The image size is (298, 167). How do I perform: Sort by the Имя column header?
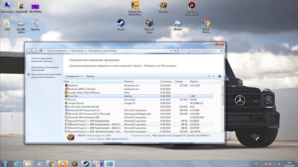coord(93,82)
